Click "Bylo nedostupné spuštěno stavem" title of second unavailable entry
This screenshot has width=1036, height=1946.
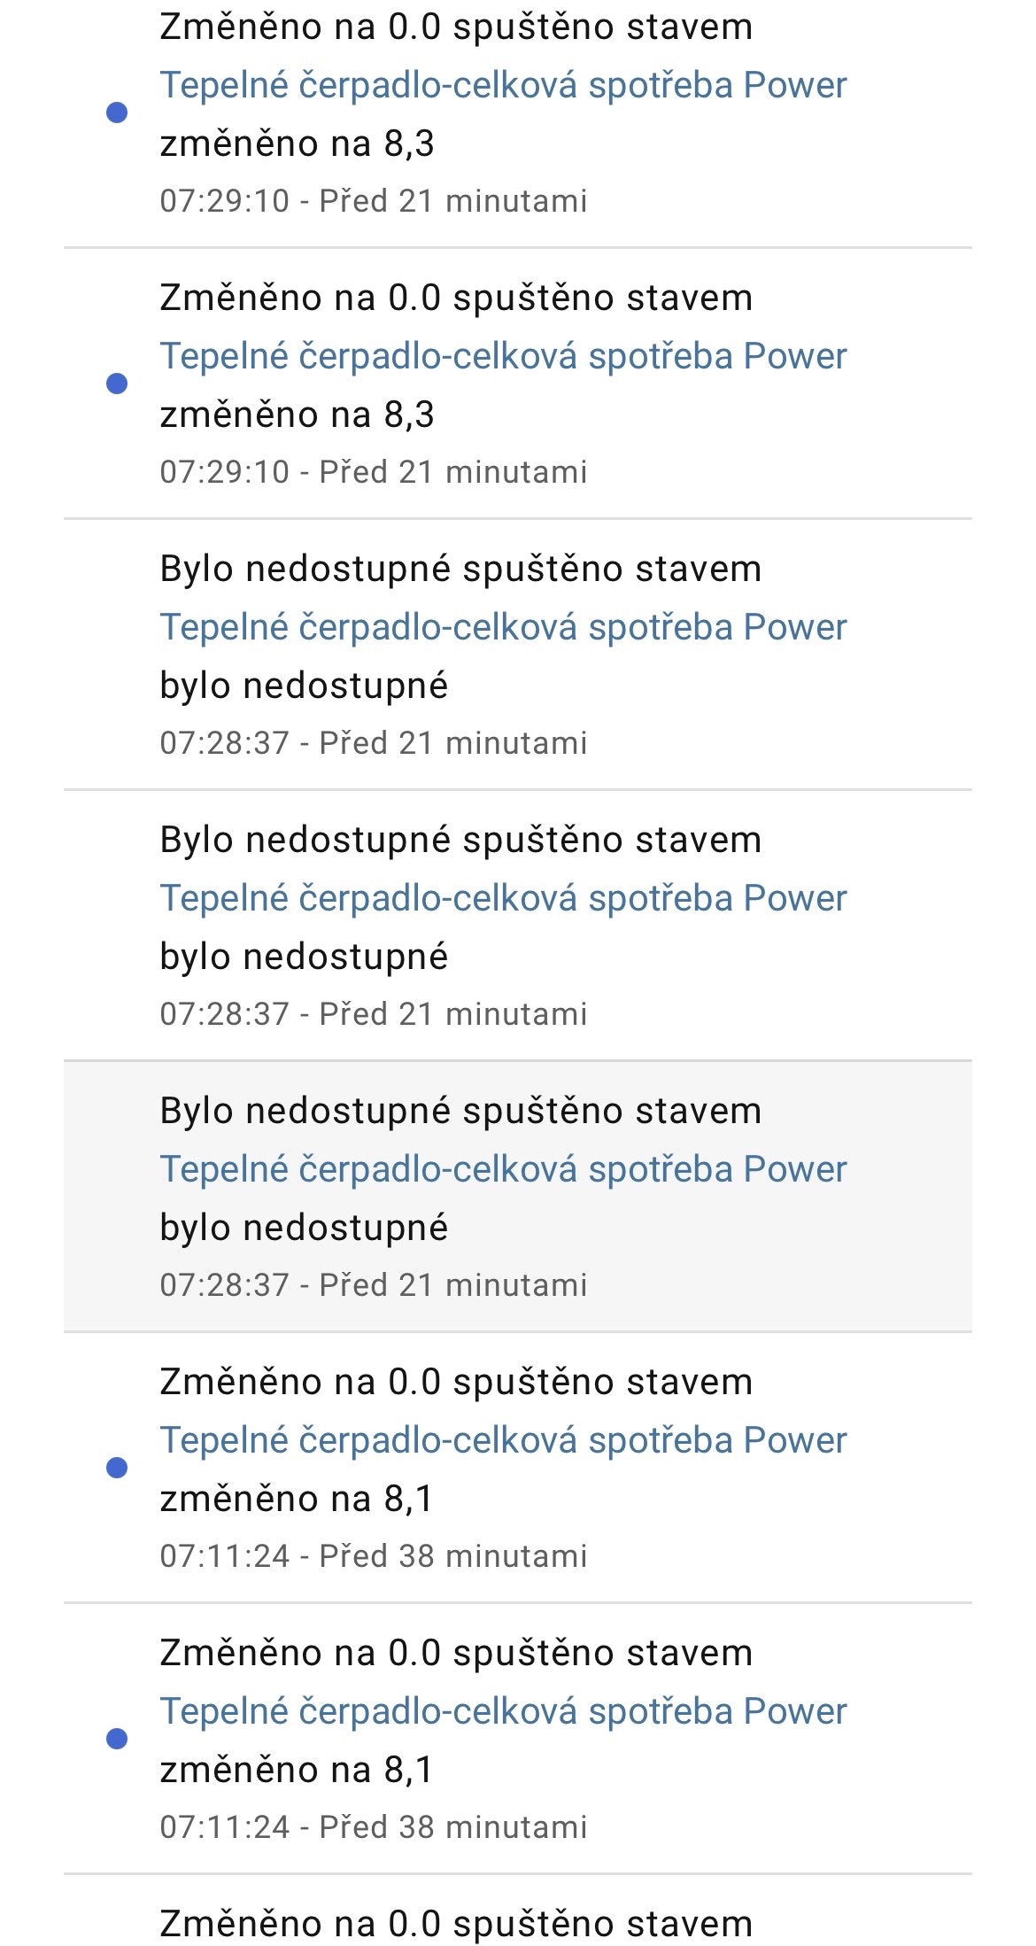point(460,840)
